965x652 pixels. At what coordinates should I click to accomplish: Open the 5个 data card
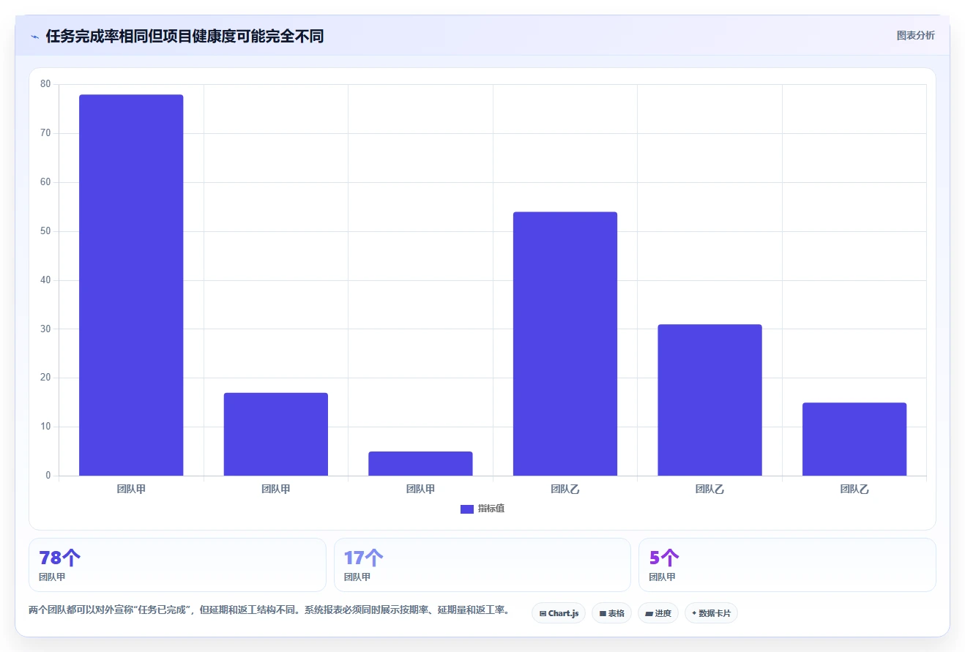point(787,565)
